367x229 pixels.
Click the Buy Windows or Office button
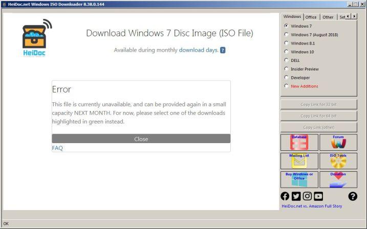(299, 179)
